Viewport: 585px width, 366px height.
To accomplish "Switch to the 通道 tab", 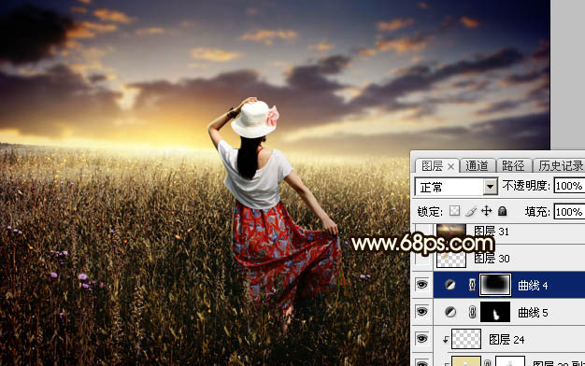I will click(477, 166).
